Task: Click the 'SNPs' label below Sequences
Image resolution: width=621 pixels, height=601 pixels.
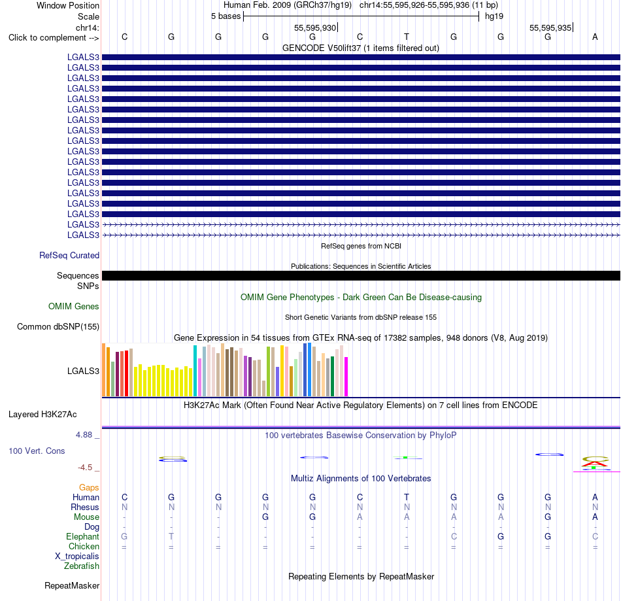Action: click(x=88, y=286)
